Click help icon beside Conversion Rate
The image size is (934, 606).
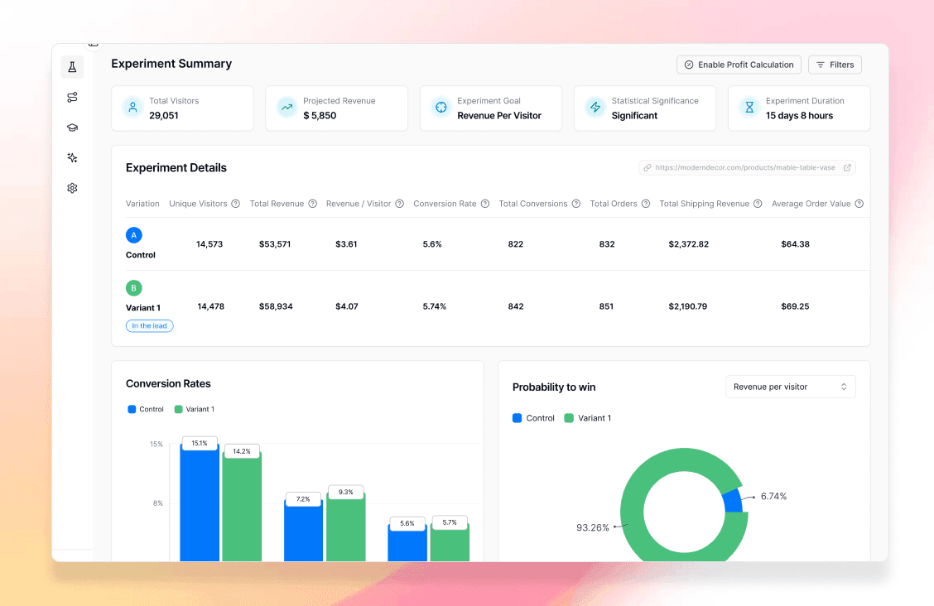485,204
